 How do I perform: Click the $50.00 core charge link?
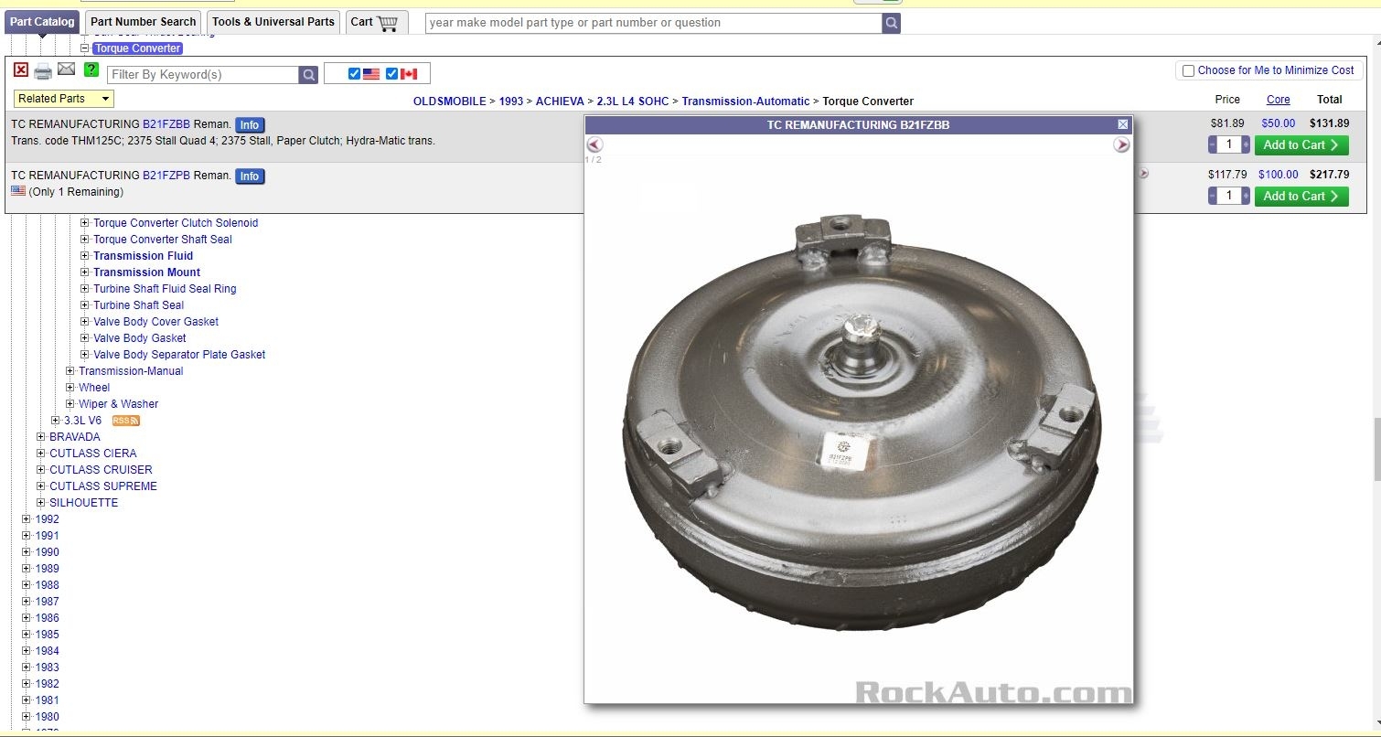coord(1279,123)
